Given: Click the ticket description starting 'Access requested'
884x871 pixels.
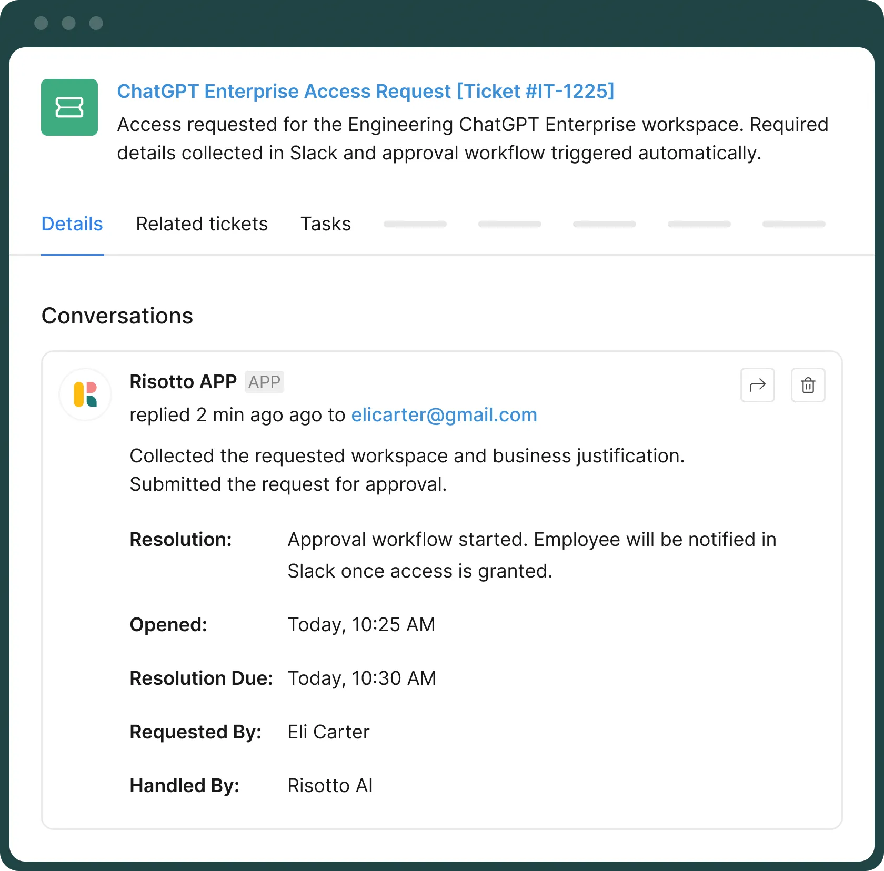Looking at the screenshot, I should pyautogui.click(x=473, y=139).
